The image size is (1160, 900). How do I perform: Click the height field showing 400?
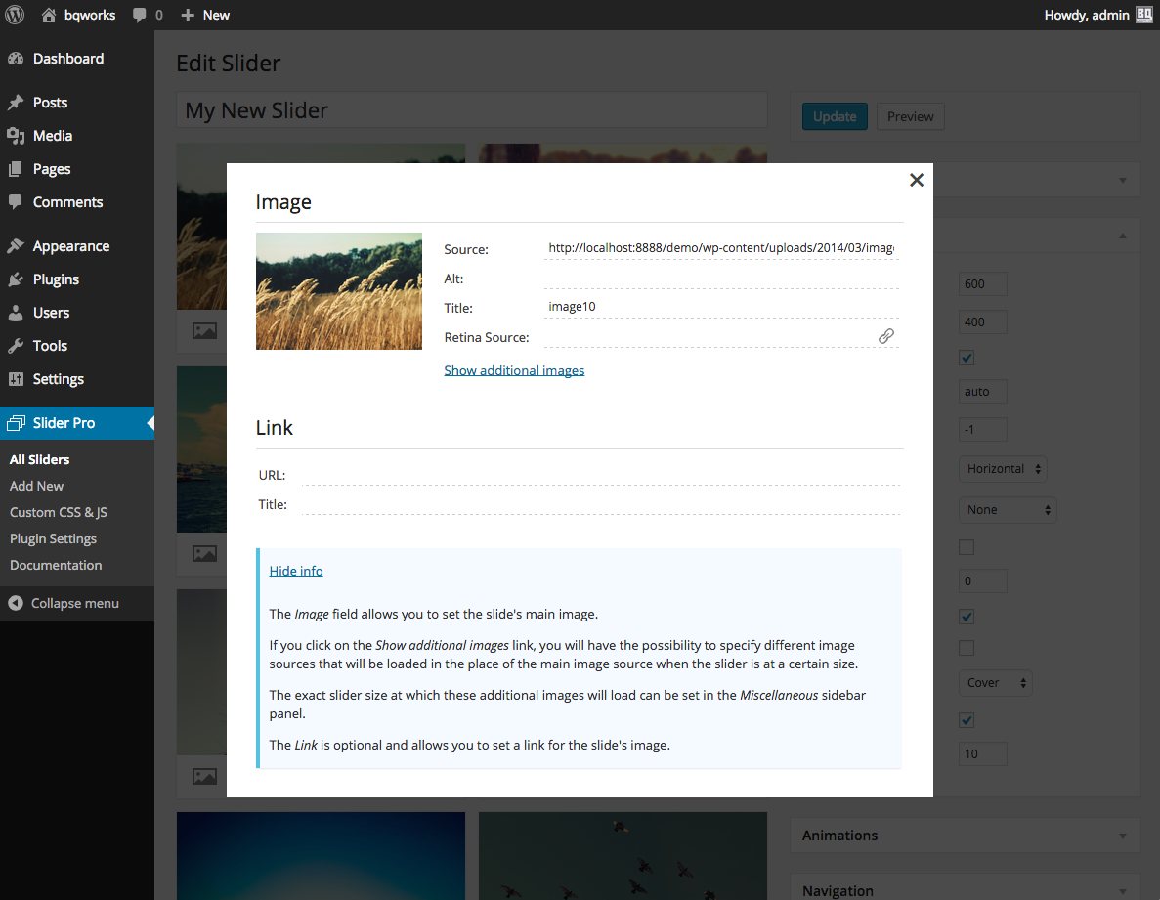coord(982,321)
